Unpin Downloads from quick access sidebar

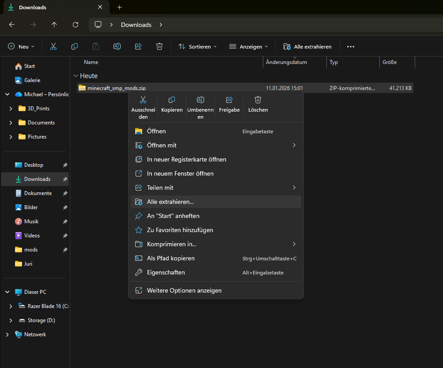[x=65, y=179]
